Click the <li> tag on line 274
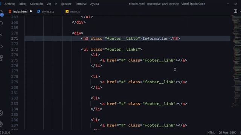The height and width of the screenshot is (135, 241). pyautogui.click(x=95, y=55)
